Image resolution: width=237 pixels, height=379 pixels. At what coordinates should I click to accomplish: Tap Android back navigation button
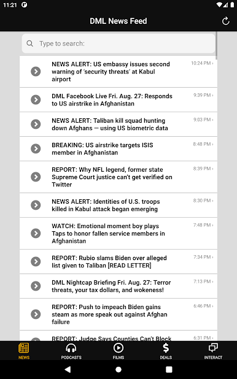point(68,369)
